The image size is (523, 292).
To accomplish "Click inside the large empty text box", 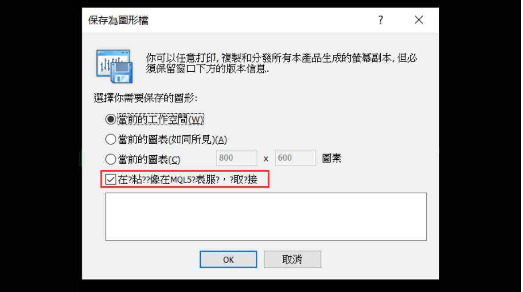I will pyautogui.click(x=266, y=216).
